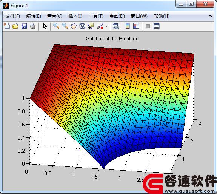Open file with folder icon

click(15, 26)
